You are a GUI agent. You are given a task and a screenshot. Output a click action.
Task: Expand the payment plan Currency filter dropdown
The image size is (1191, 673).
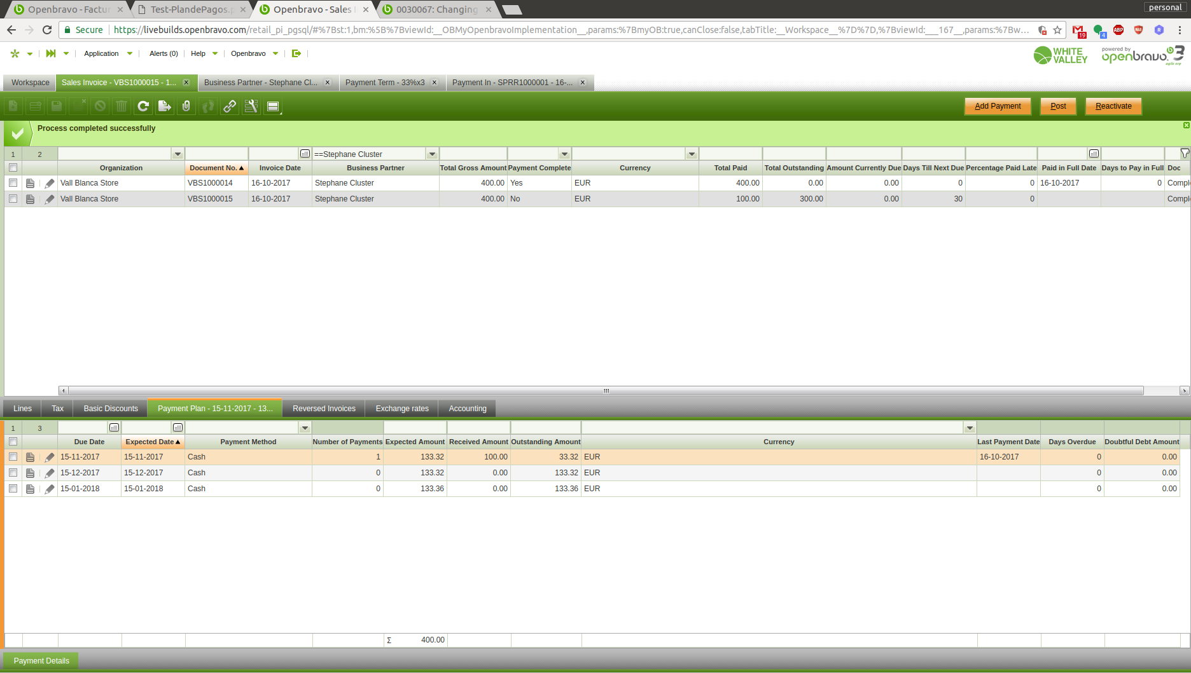pos(970,428)
